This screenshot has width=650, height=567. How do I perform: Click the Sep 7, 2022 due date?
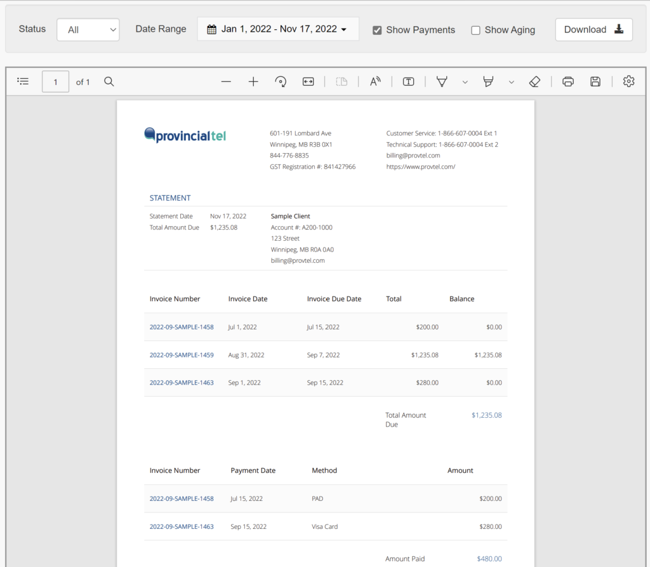coord(323,355)
